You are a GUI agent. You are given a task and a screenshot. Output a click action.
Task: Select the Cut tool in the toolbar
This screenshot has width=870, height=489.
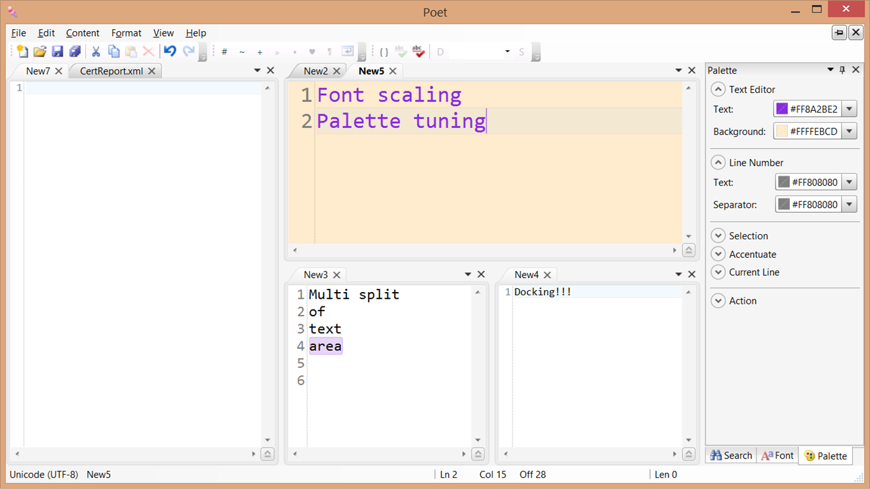point(96,52)
